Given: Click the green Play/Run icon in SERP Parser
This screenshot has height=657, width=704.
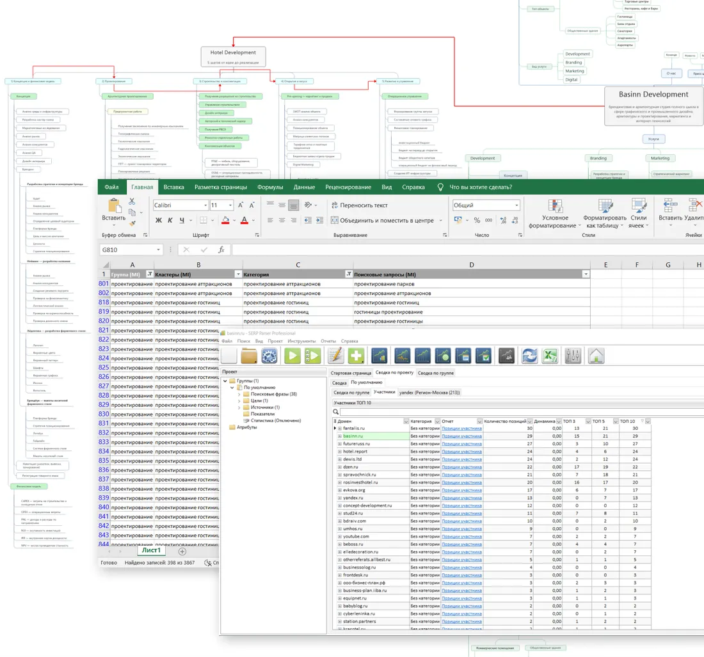Looking at the screenshot, I should pyautogui.click(x=292, y=356).
